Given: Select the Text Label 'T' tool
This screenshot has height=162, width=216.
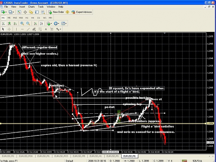Looking at the screenshot, I should 52,29.
